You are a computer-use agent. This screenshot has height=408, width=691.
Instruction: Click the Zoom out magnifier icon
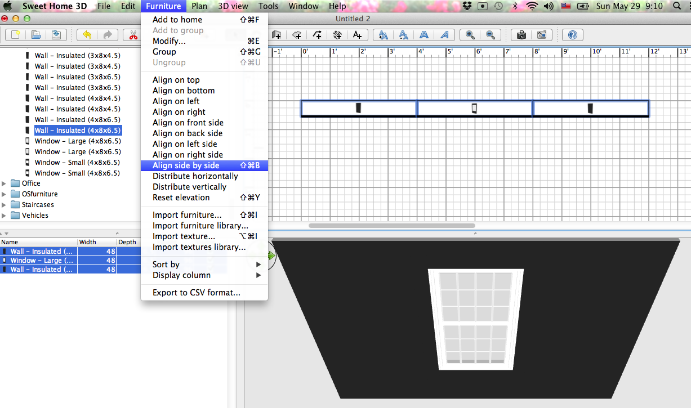pos(491,35)
